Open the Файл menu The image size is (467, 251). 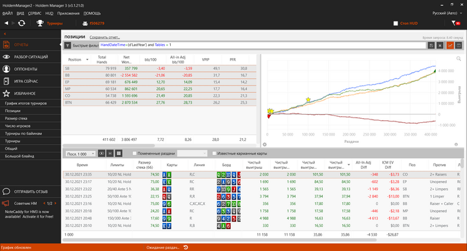pyautogui.click(x=7, y=13)
